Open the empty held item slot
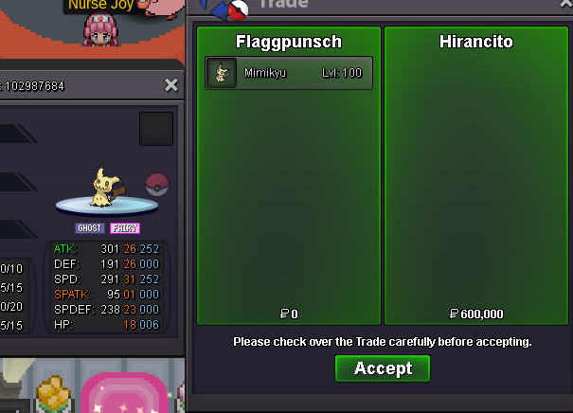The image size is (573, 413). (156, 129)
